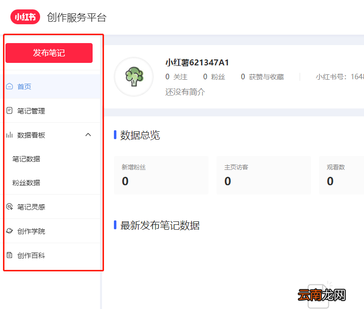Click the 主页访客 stat card
The image size is (364, 309).
click(x=263, y=175)
